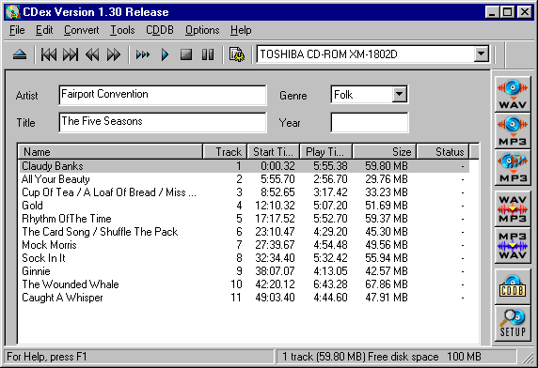Select the Mock Morris track
Image resolution: width=538 pixels, height=368 pixels.
point(244,245)
